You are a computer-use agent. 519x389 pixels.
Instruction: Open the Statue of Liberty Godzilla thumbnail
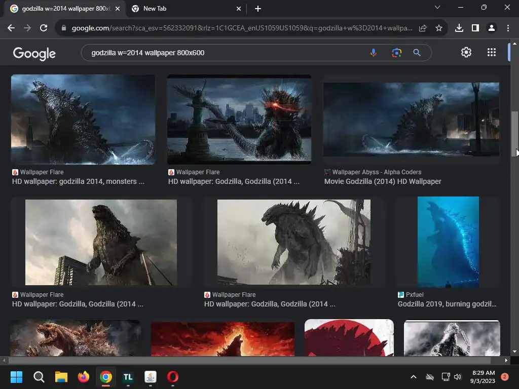239,120
